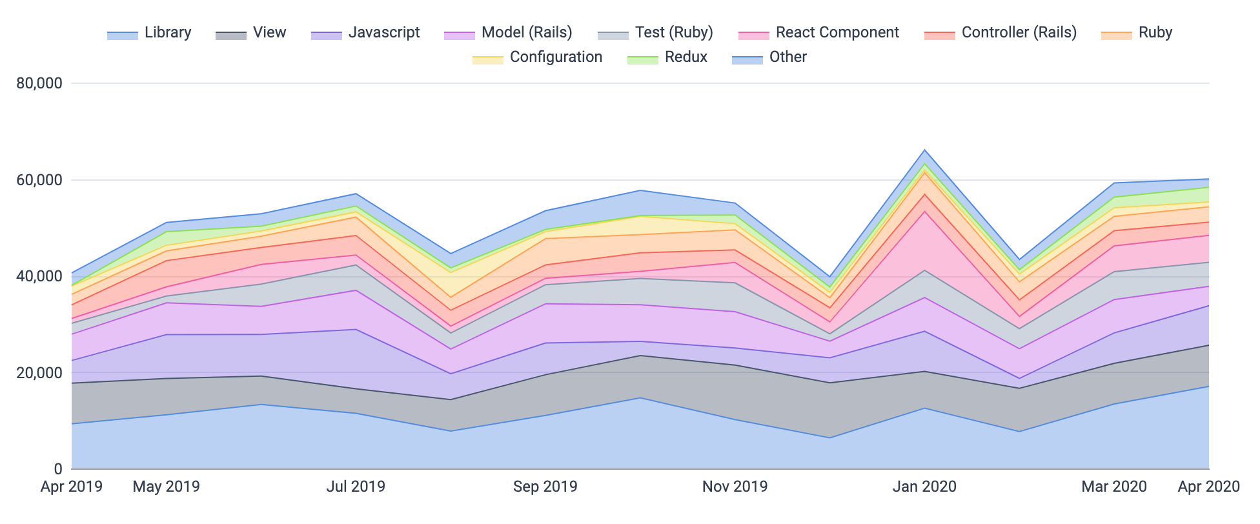Click the Jan 2020 x-axis label
Image resolution: width=1260 pixels, height=524 pixels.
pos(924,487)
